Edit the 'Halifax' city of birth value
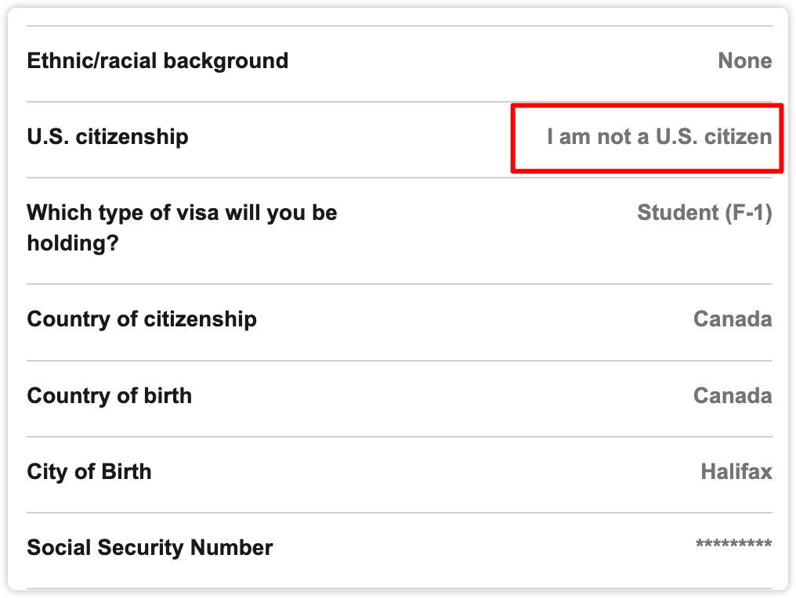The height and width of the screenshot is (598, 796). (x=736, y=472)
